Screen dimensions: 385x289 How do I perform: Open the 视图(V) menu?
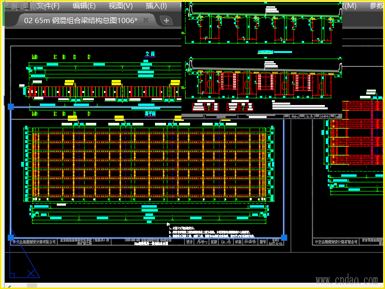click(121, 6)
